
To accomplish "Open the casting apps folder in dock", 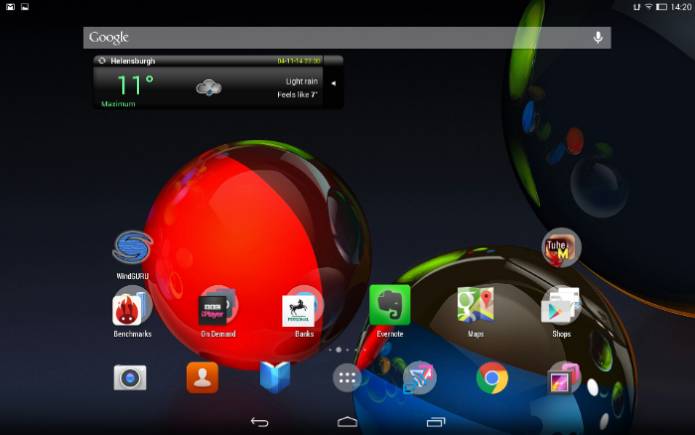I will 419,377.
